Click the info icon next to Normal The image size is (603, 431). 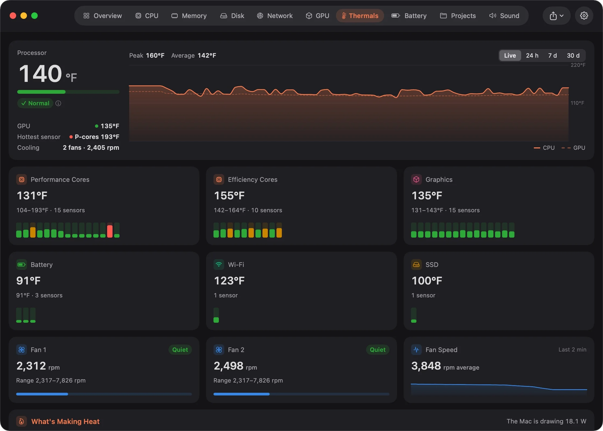click(x=58, y=103)
